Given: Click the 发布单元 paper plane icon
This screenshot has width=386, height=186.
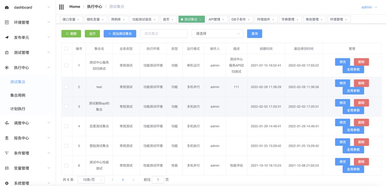Looking at the screenshot, I should (7, 37).
